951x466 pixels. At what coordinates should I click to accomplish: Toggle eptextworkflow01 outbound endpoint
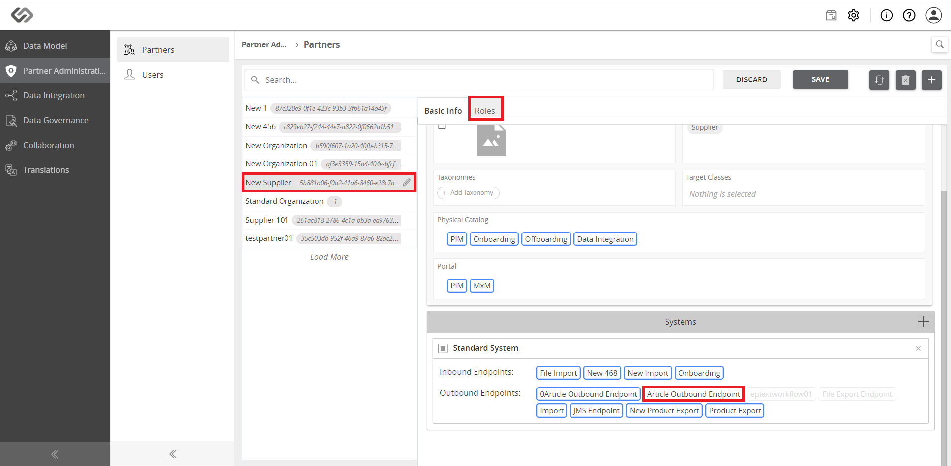pyautogui.click(x=781, y=394)
